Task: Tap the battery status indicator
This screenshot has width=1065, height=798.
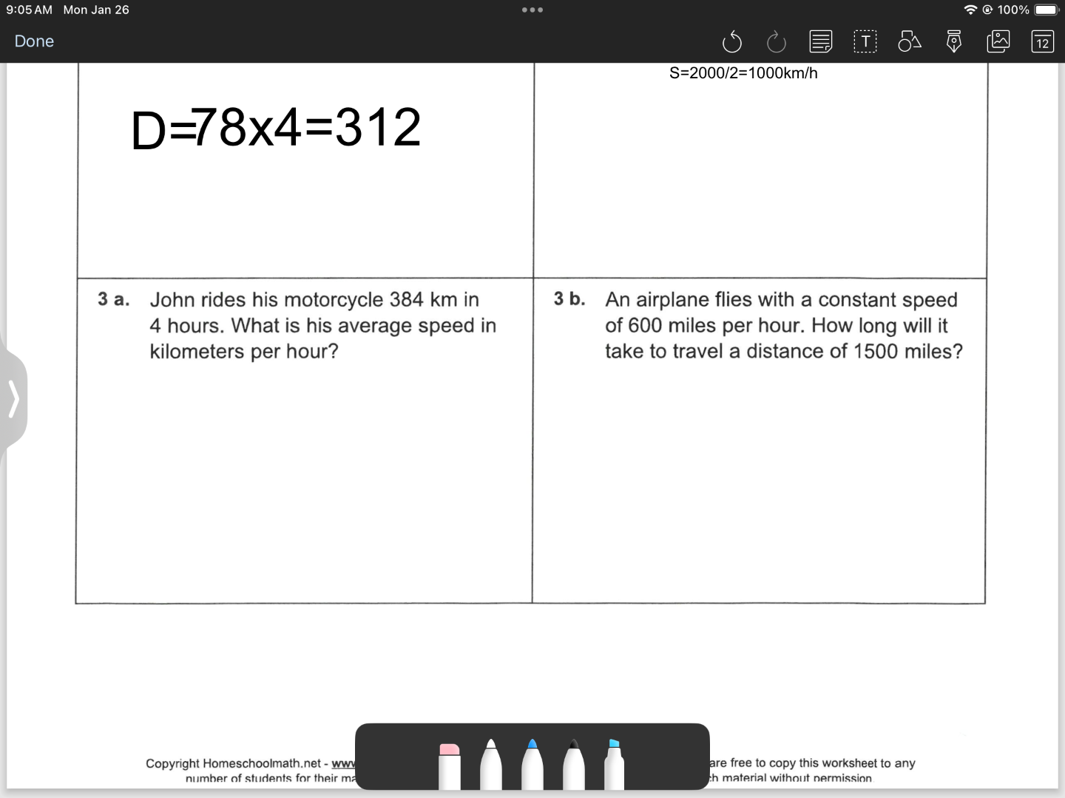Action: [x=1047, y=10]
